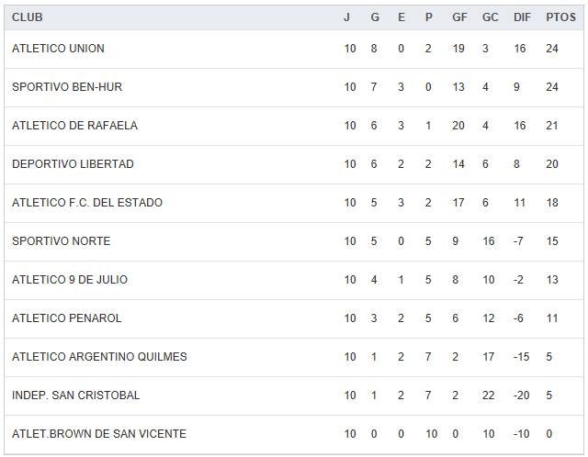Click Atletico de Rafaela's 21 points cell
The width and height of the screenshot is (588, 457).
click(552, 126)
